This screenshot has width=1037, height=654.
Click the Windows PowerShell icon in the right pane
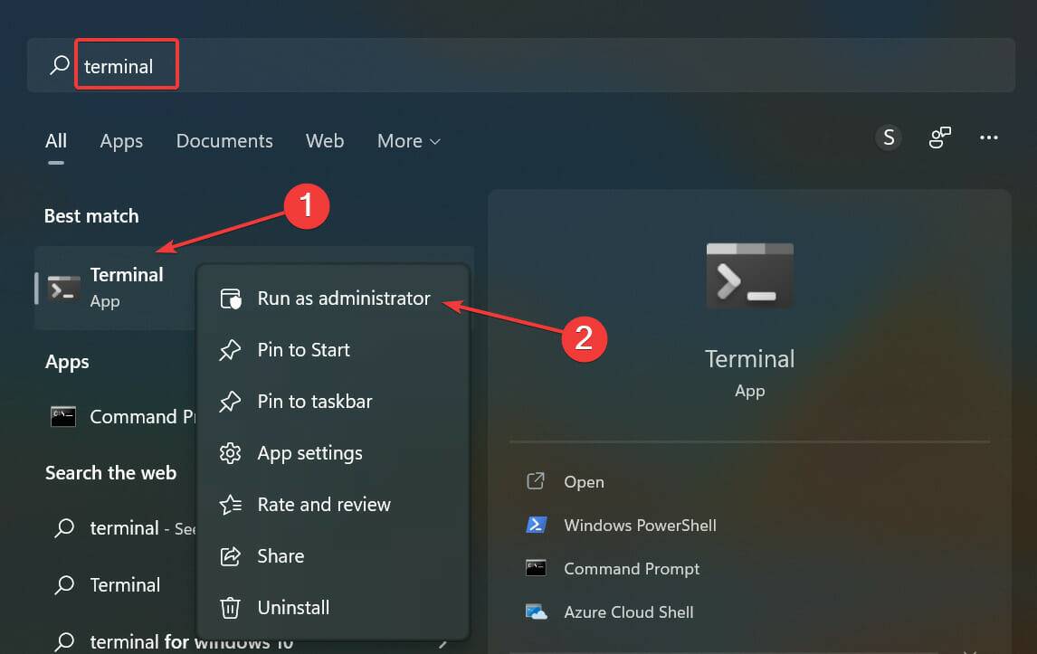[536, 525]
